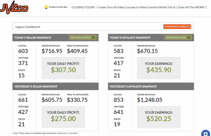Click yesterday's affiliate gross revenue $1,248.05
The width and height of the screenshot is (211, 136).
pos(150,100)
